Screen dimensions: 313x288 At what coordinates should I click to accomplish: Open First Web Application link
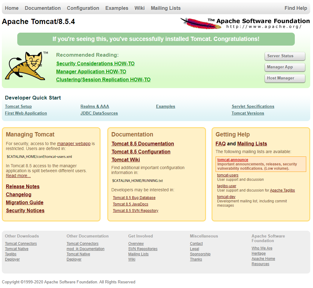[26, 113]
